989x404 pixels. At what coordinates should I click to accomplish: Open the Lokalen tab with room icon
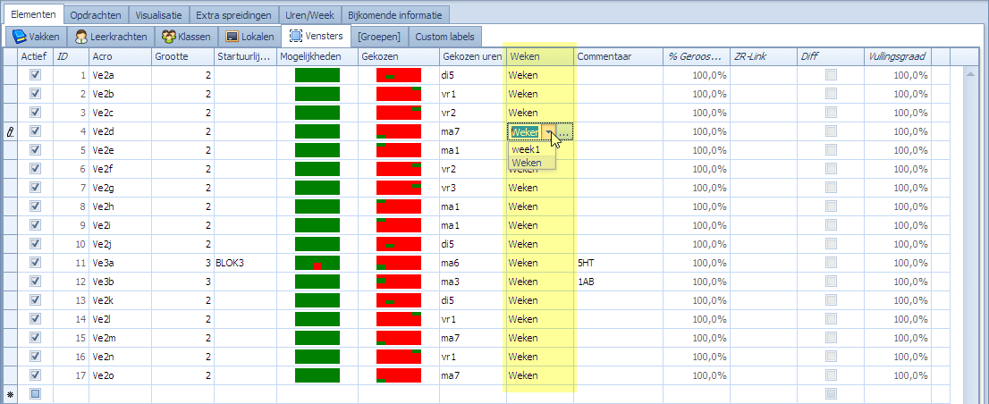point(249,37)
